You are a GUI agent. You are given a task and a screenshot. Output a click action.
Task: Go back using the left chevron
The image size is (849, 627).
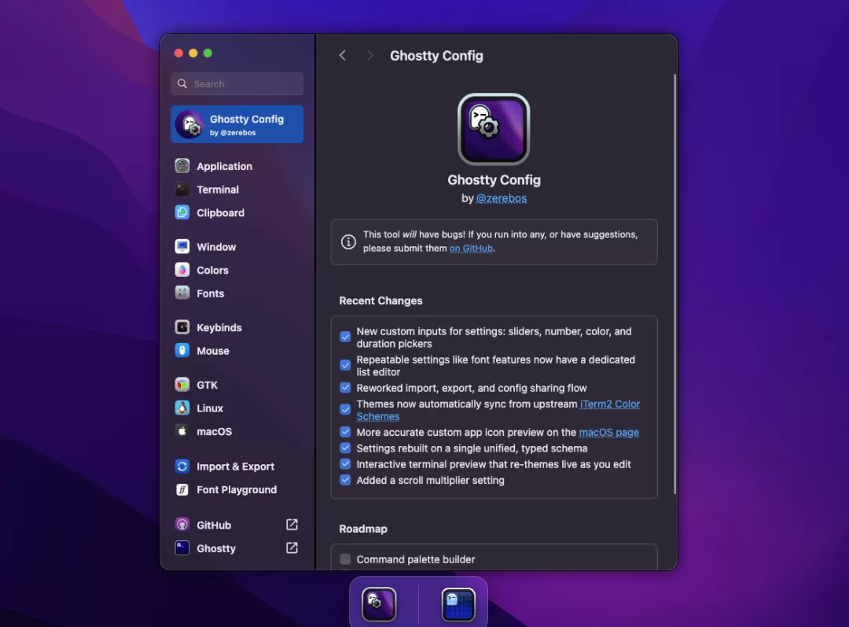pyautogui.click(x=342, y=55)
